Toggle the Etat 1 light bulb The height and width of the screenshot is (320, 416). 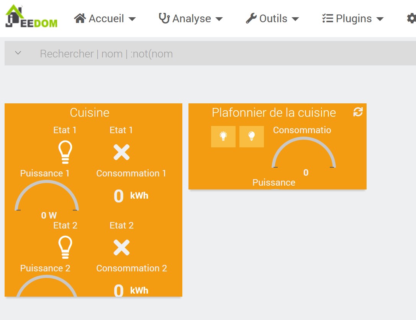(65, 153)
